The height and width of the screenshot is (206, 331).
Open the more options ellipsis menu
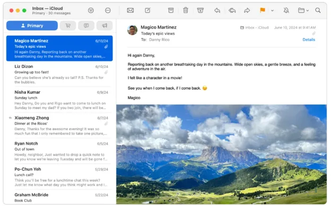[108, 10]
